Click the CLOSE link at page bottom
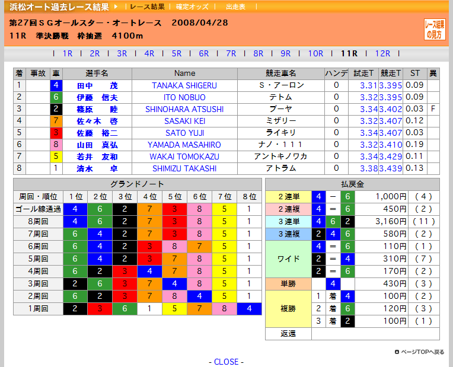 pyautogui.click(x=226, y=362)
